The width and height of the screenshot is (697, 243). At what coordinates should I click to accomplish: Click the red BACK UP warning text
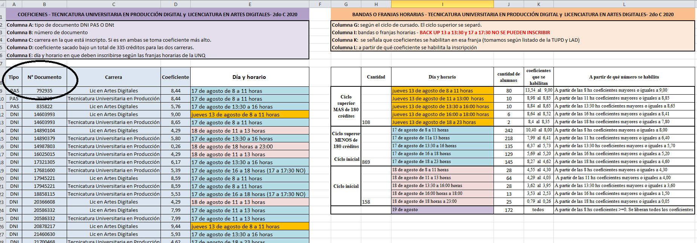[485, 33]
